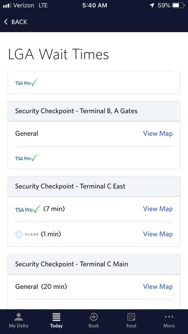
Task: Open the Feed document icon
Action: coord(131,317)
